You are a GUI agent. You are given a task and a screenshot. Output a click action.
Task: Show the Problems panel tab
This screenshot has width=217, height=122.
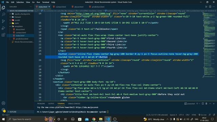tap(41, 103)
